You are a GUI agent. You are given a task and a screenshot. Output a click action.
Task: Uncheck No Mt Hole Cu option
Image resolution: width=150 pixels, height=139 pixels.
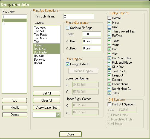point(109,89)
